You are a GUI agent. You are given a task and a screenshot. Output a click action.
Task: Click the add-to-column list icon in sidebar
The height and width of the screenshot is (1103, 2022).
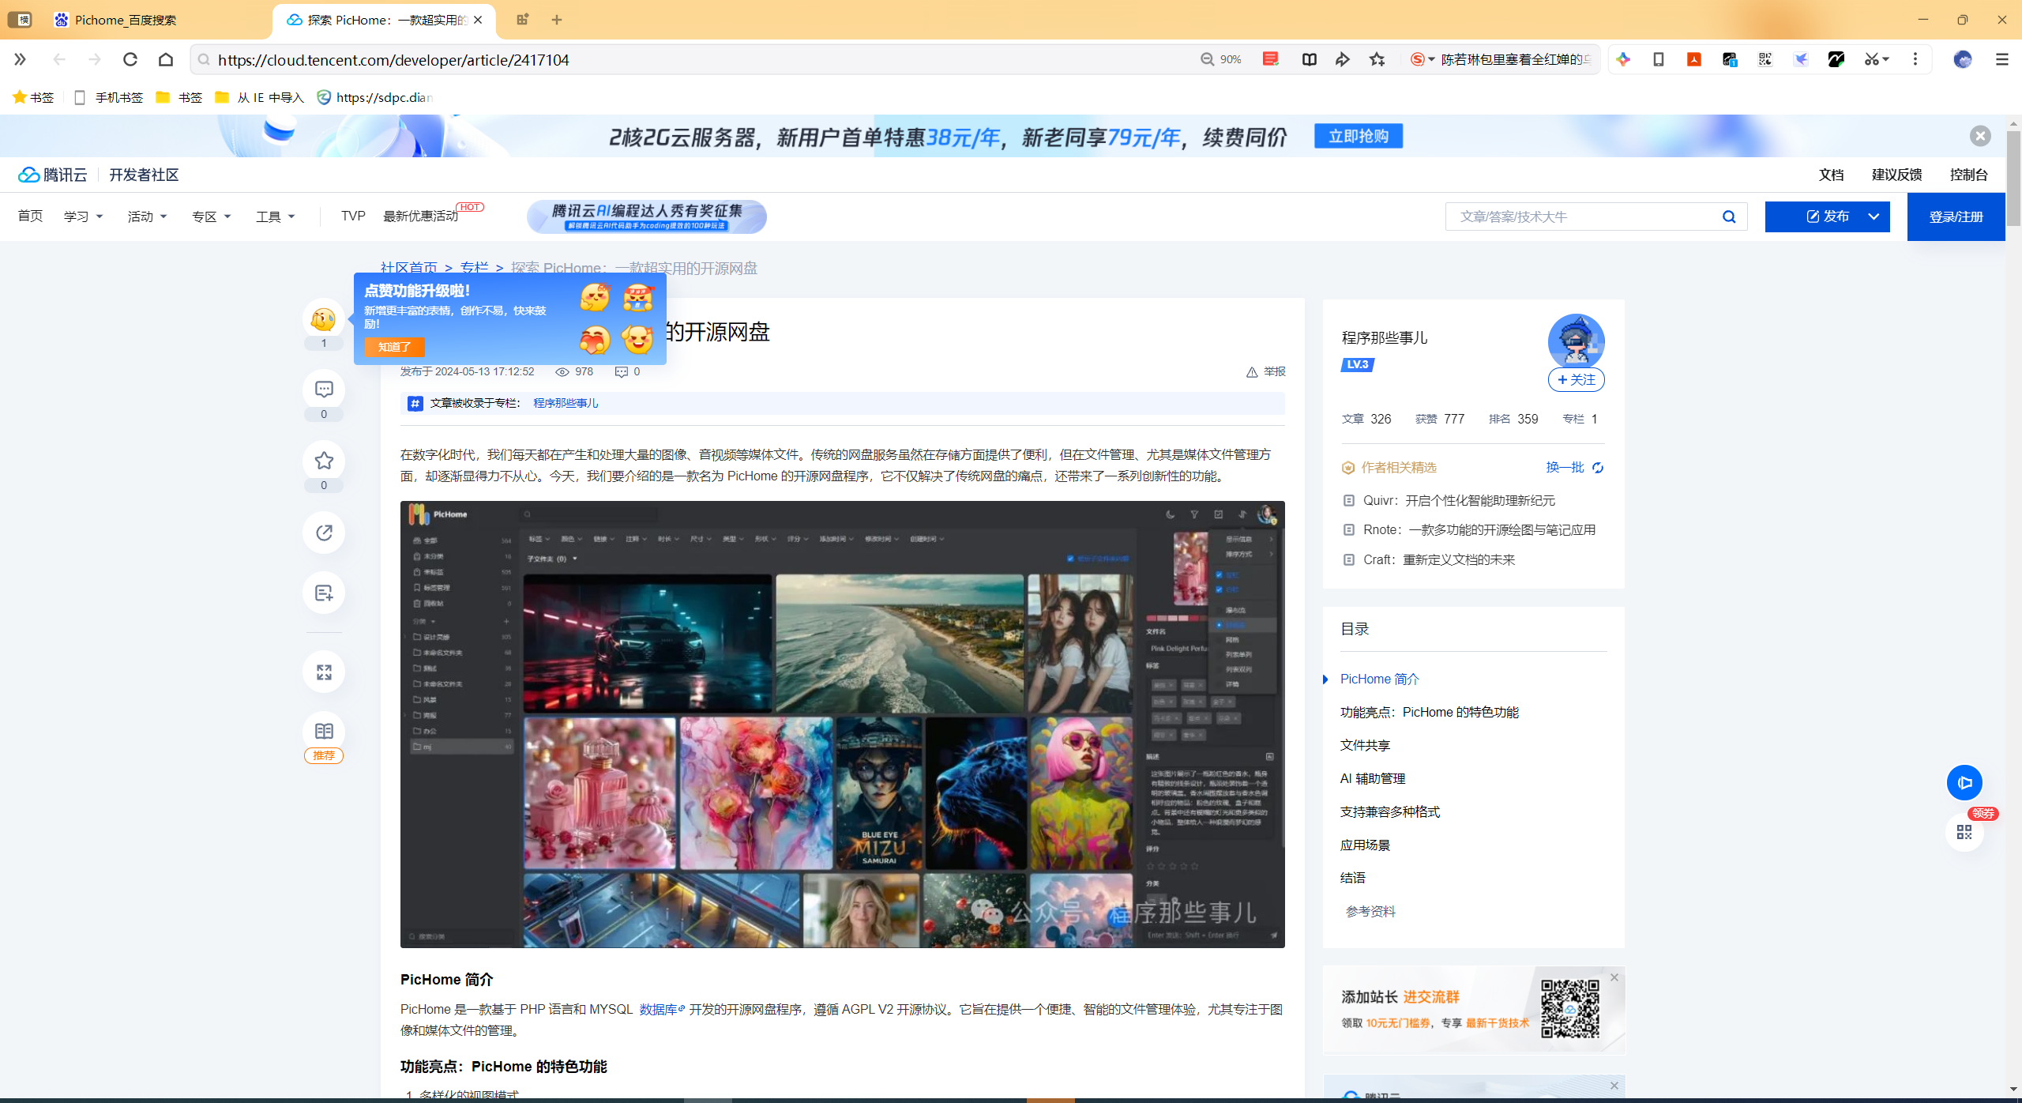pyautogui.click(x=324, y=593)
